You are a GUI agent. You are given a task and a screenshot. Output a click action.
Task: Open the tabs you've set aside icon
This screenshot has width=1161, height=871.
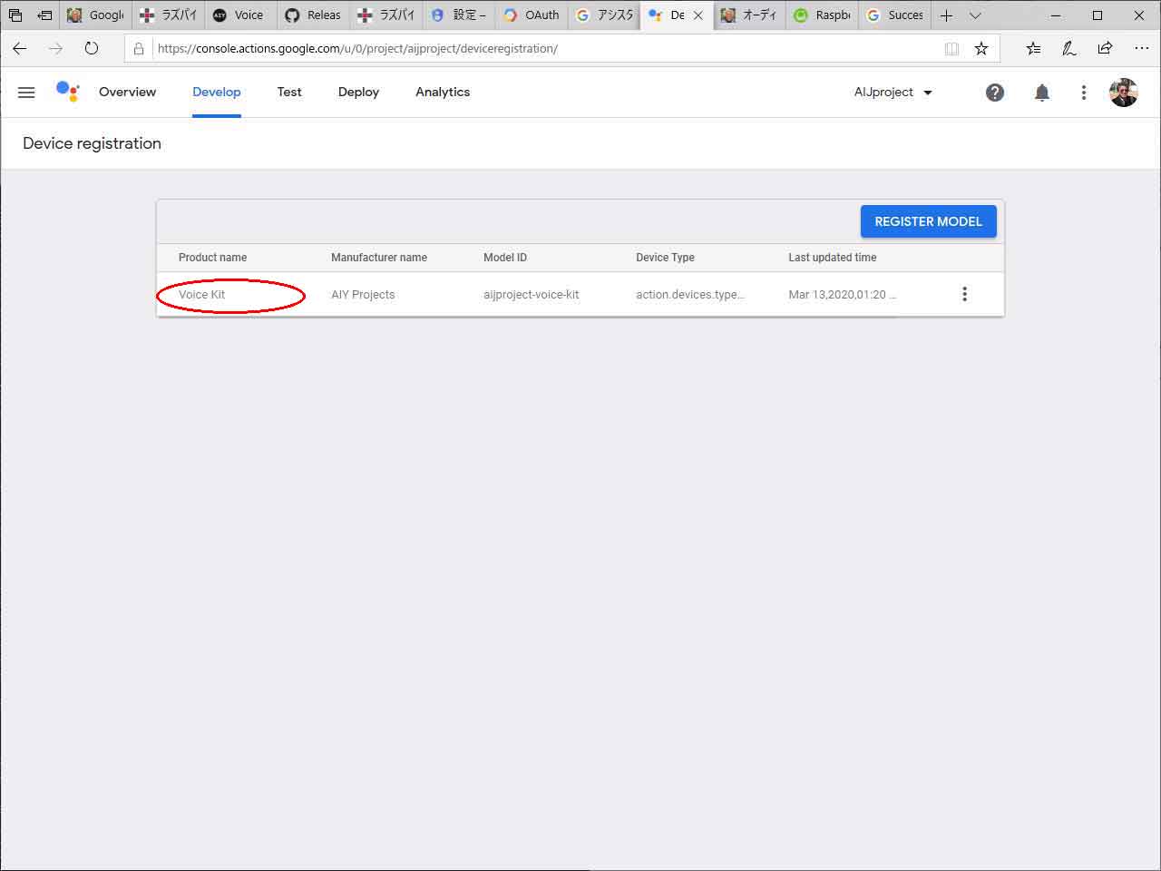coord(15,15)
